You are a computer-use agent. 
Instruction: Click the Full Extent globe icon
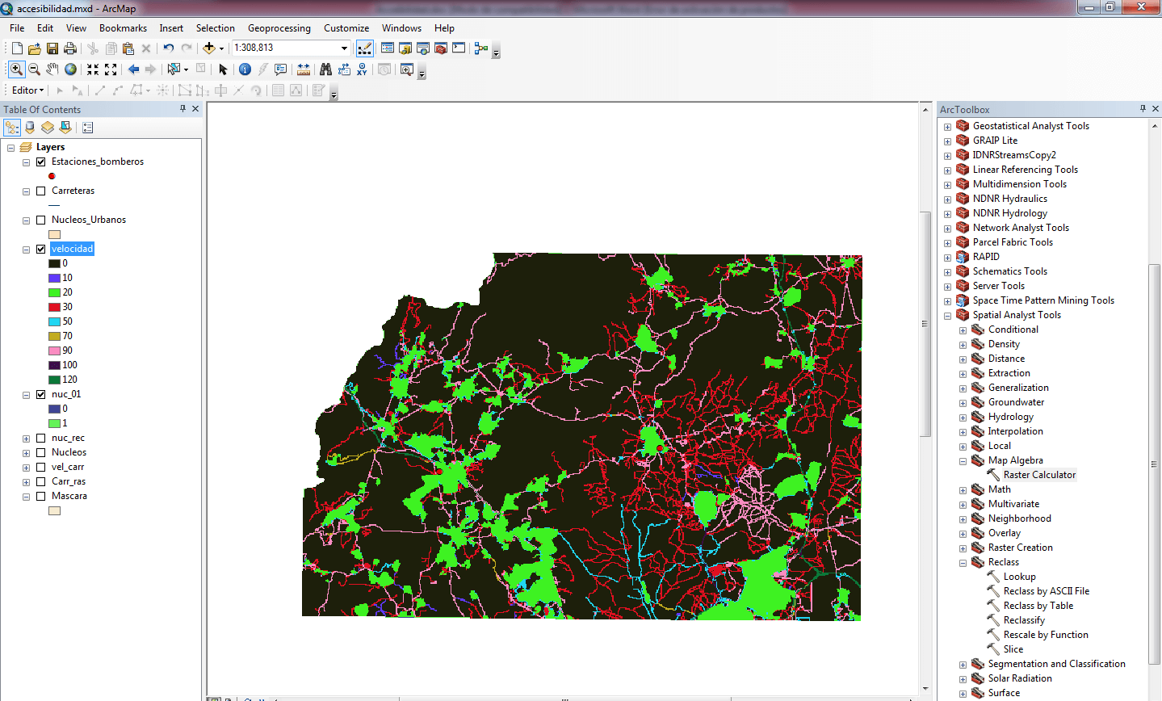point(71,69)
